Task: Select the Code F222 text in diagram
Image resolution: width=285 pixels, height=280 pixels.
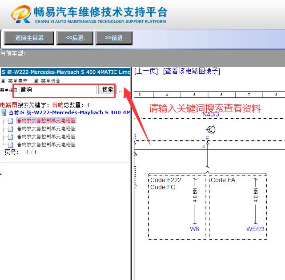Action: coord(166,180)
